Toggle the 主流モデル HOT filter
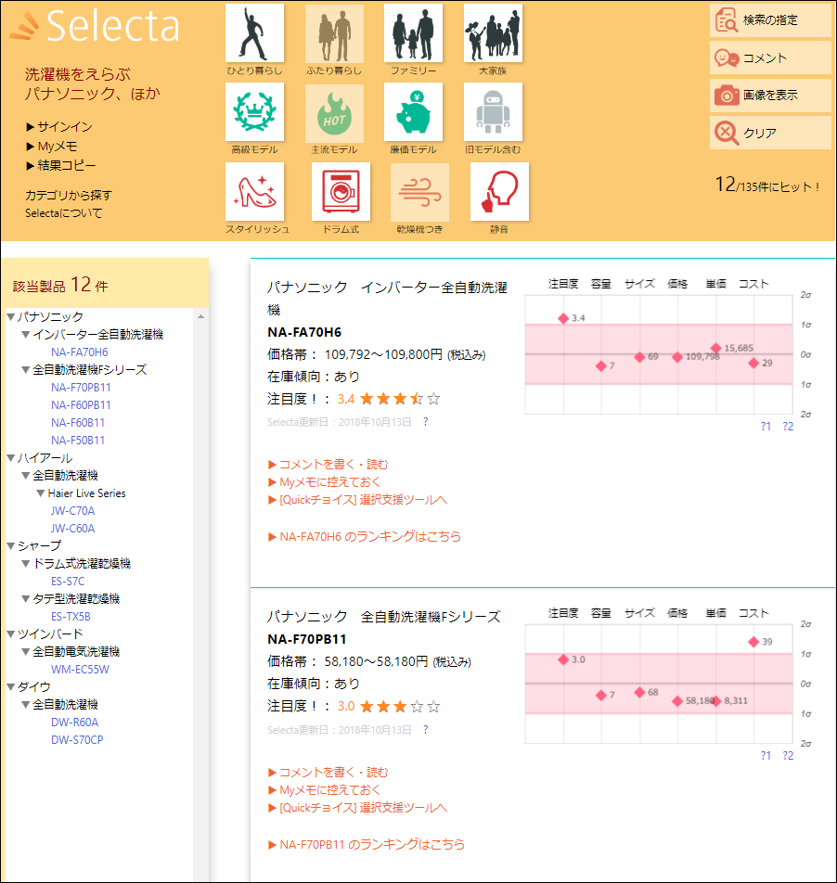Viewport: 837px width, 883px height. click(334, 113)
